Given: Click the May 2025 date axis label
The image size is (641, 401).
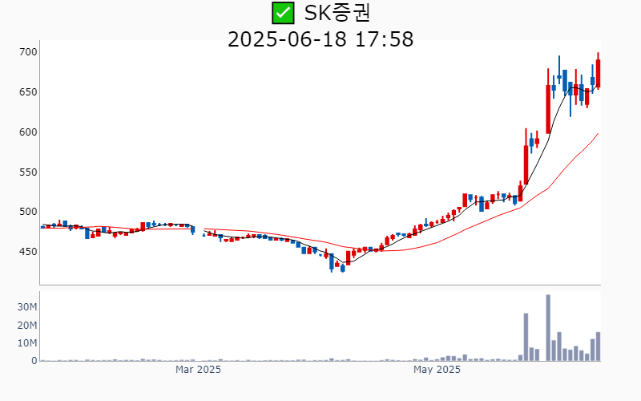Looking at the screenshot, I should pos(437,370).
